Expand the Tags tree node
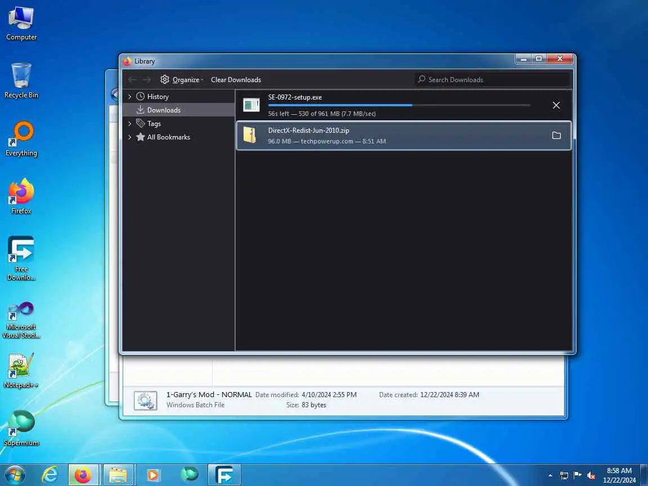This screenshot has height=486, width=648. [130, 124]
